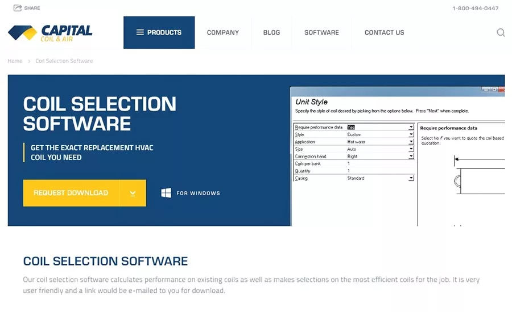Image resolution: width=512 pixels, height=312 pixels.
Task: Open the Products menu
Action: coord(159,32)
